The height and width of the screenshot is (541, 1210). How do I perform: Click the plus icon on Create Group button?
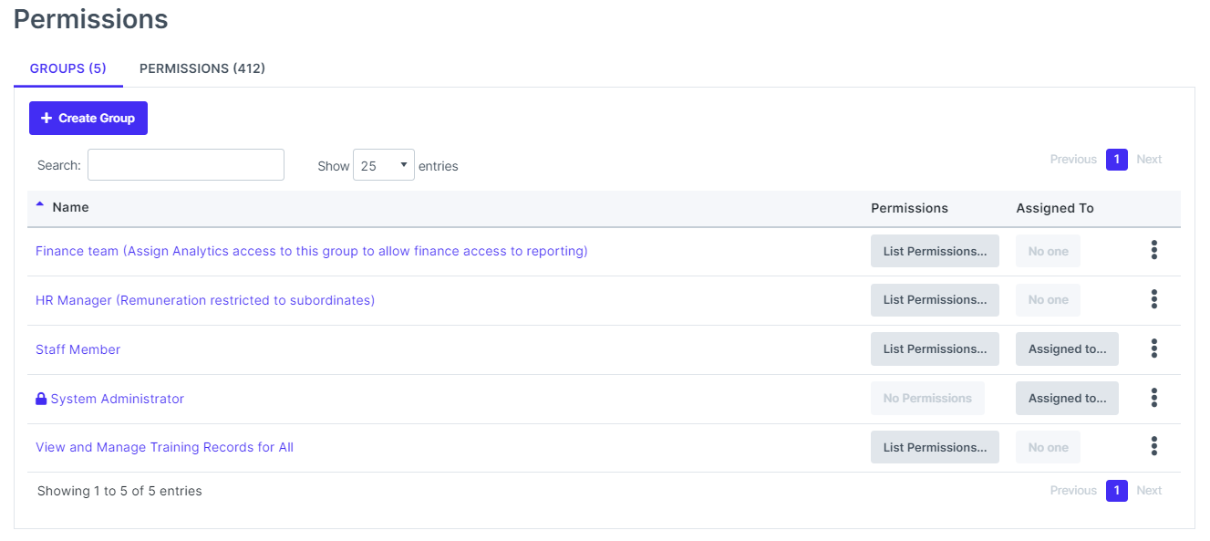pos(45,118)
